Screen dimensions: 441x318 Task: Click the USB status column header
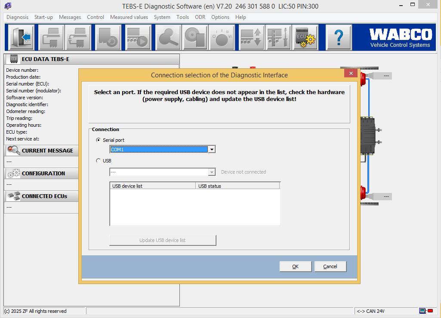[x=237, y=186]
